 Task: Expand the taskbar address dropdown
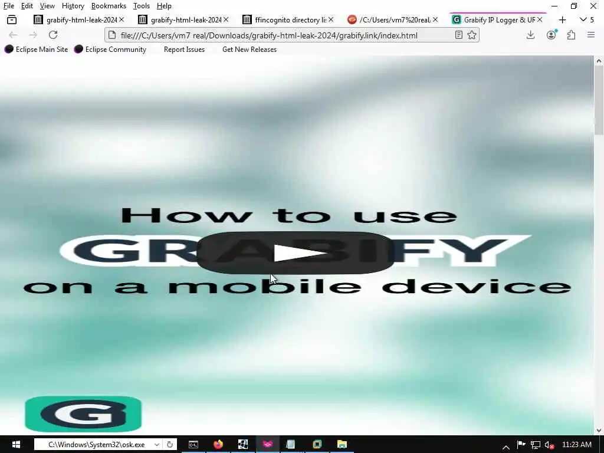[157, 445]
